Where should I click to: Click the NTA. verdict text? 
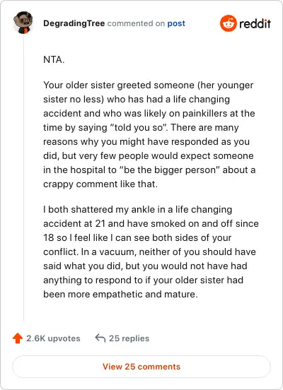tap(54, 59)
